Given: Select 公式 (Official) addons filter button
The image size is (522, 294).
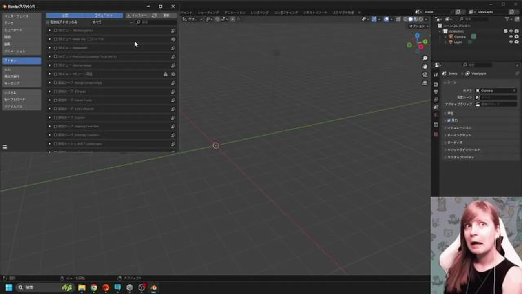Looking at the screenshot, I should click(x=65, y=16).
